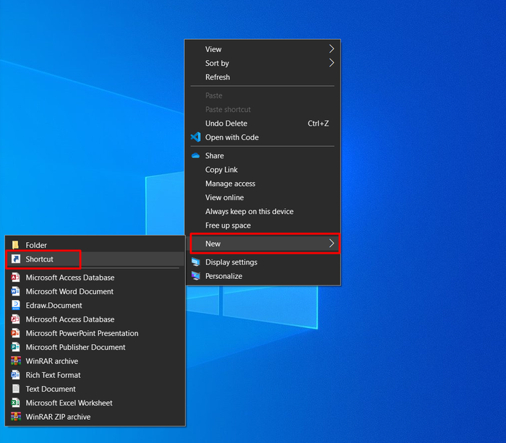Expand the Sort by submenu arrow
Screen dimensions: 506x443
tap(331, 63)
